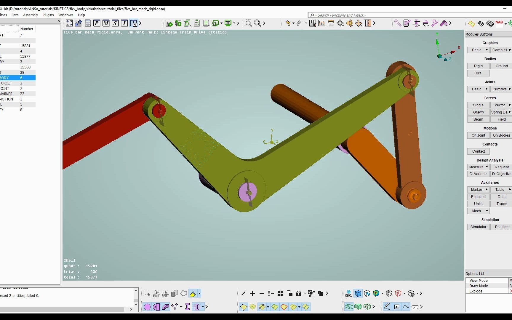Open the Assembly menu
Image resolution: width=512 pixels, height=320 pixels.
click(x=31, y=15)
